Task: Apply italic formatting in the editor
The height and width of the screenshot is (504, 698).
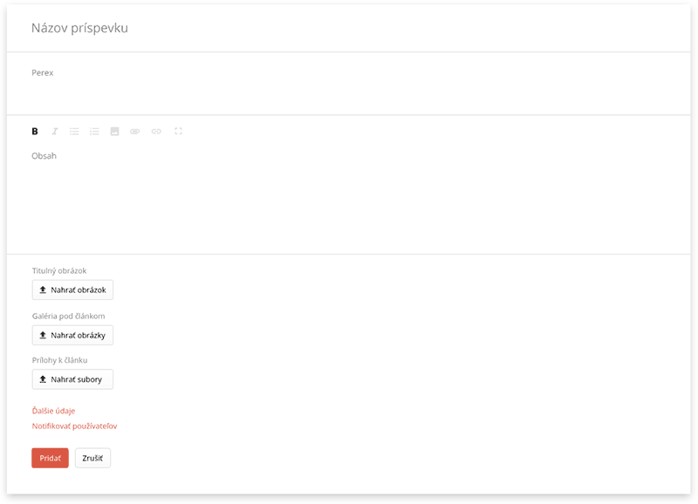Action: point(55,131)
